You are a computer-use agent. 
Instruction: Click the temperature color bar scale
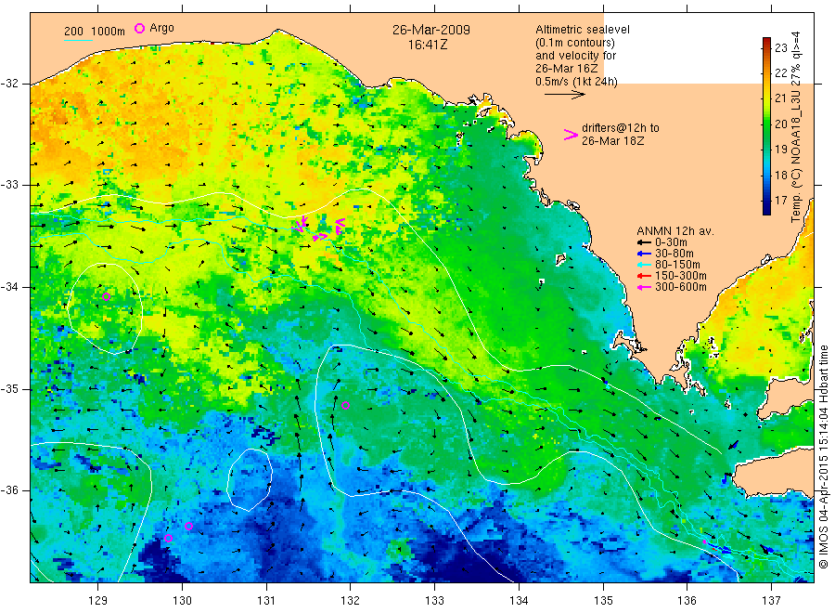click(x=766, y=126)
